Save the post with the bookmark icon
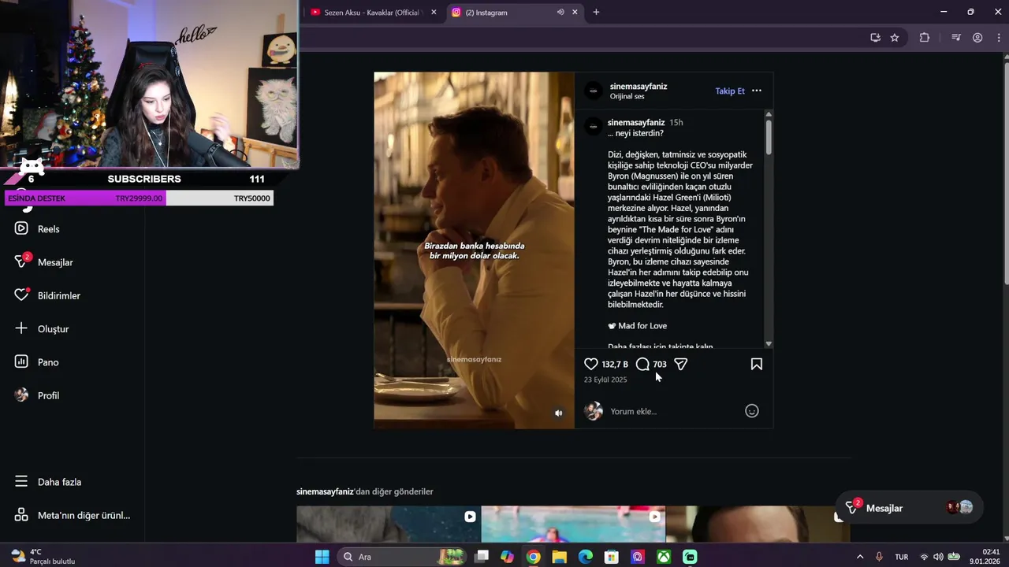Image resolution: width=1009 pixels, height=567 pixels. coord(757,364)
